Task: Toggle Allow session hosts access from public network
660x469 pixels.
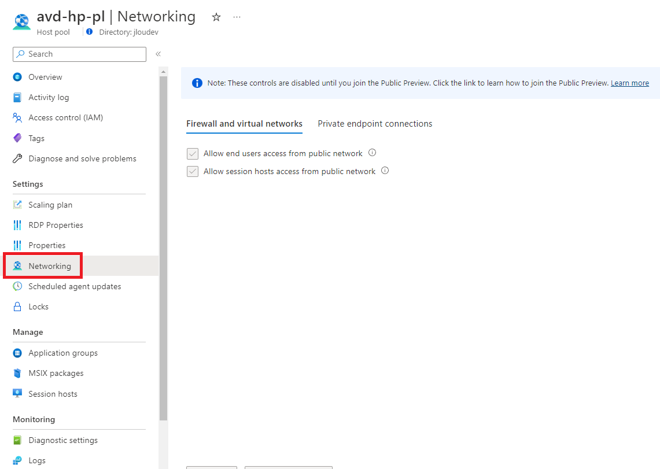Action: (193, 171)
